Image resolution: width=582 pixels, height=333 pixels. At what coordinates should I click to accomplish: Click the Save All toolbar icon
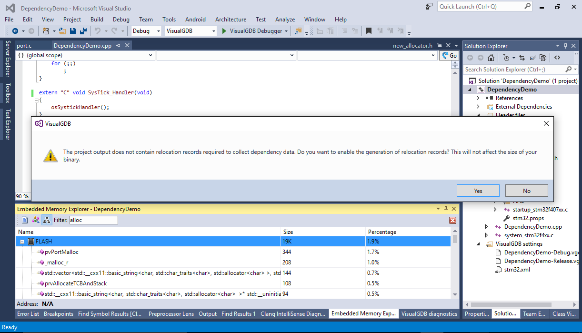pyautogui.click(x=83, y=31)
